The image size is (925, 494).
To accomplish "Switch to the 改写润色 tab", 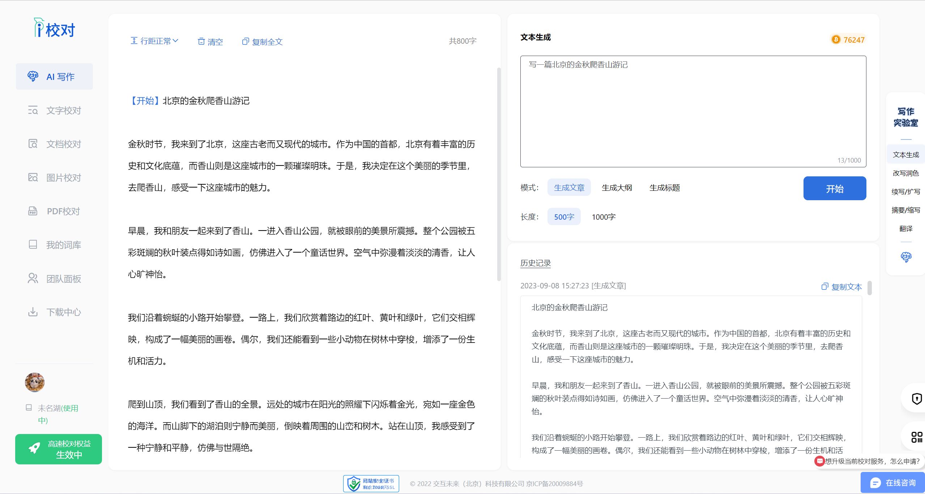I will 906,173.
